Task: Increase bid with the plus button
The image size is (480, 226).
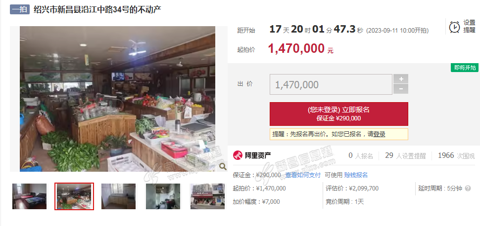Action: 401,79
